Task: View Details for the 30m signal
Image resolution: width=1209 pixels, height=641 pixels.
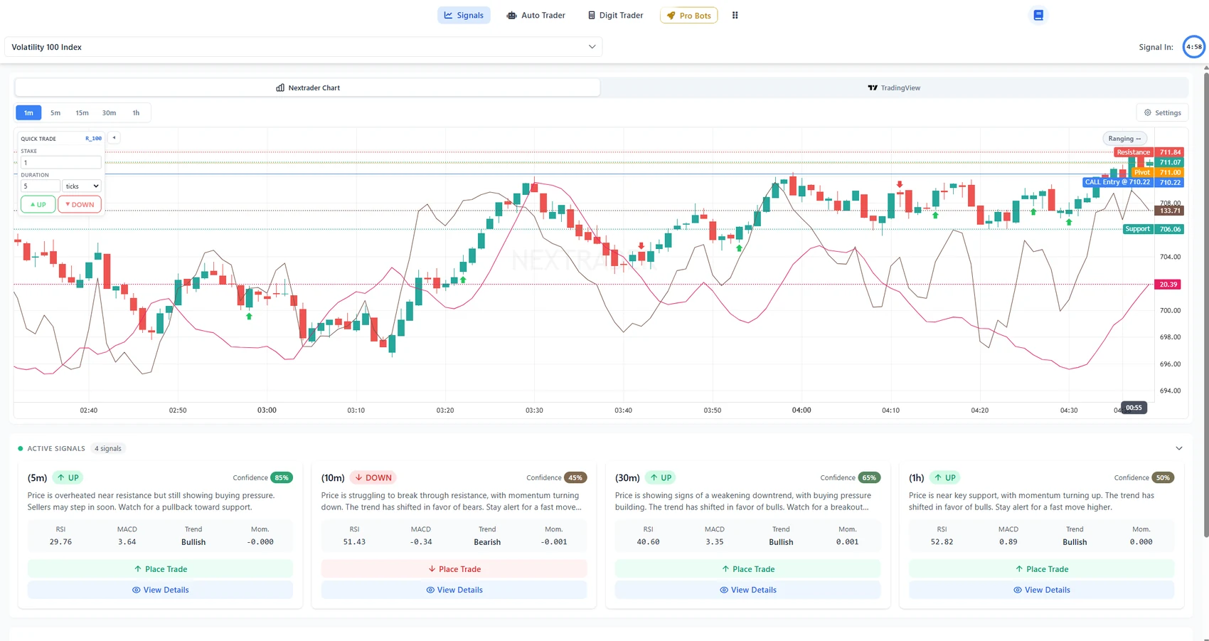Action: coord(747,590)
